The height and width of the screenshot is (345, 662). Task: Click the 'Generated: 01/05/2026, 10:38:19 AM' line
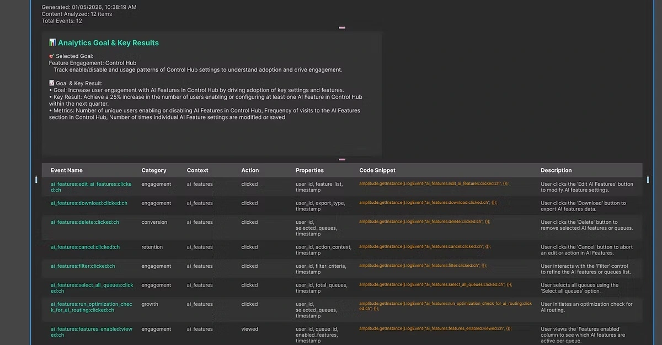point(89,7)
